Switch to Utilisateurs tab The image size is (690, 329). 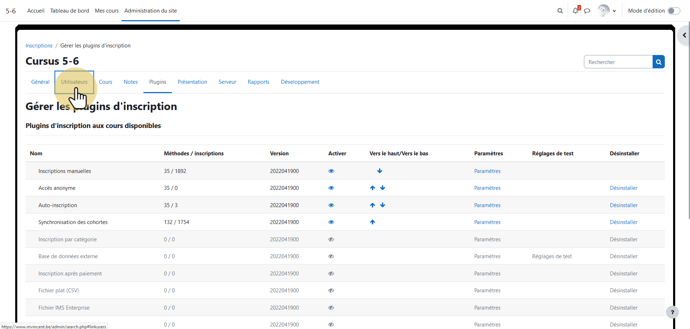point(74,82)
